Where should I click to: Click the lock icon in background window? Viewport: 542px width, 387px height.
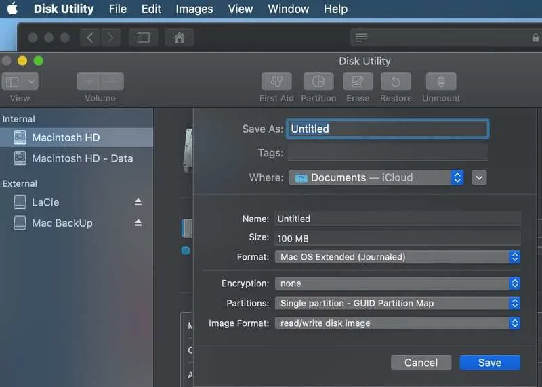click(x=535, y=37)
